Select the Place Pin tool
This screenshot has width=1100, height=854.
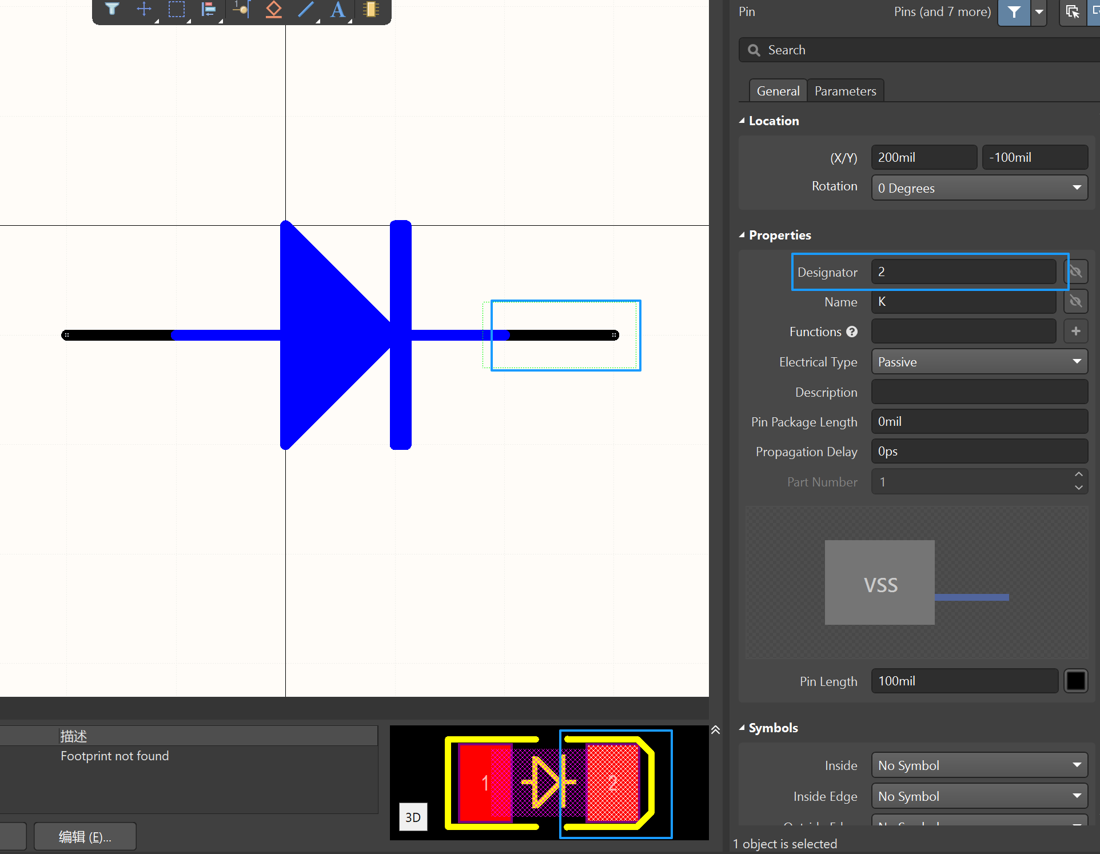click(241, 9)
